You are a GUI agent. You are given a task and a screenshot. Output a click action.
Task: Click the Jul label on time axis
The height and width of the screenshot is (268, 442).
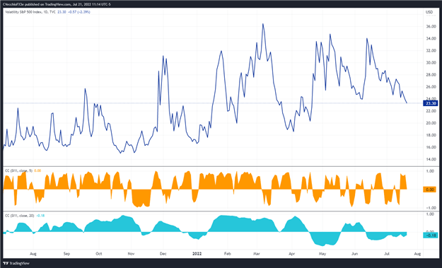[x=387, y=254]
